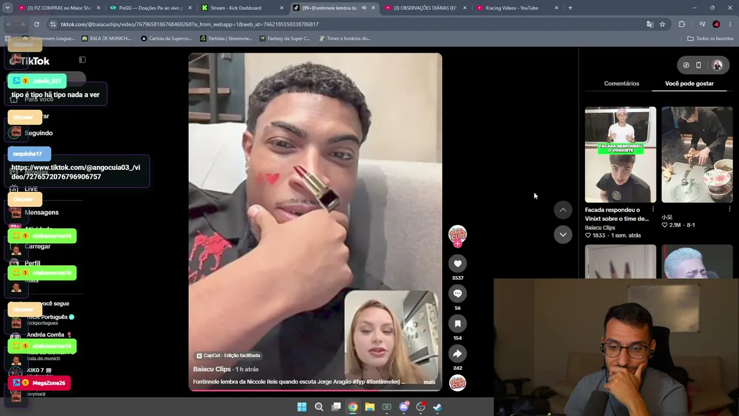Switch to the PixGG Doações browser tab
This screenshot has width=739, height=416.
(x=151, y=8)
